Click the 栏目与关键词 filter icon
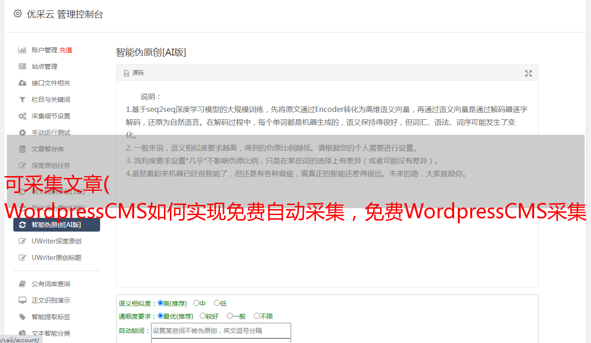The image size is (591, 343). pos(22,100)
